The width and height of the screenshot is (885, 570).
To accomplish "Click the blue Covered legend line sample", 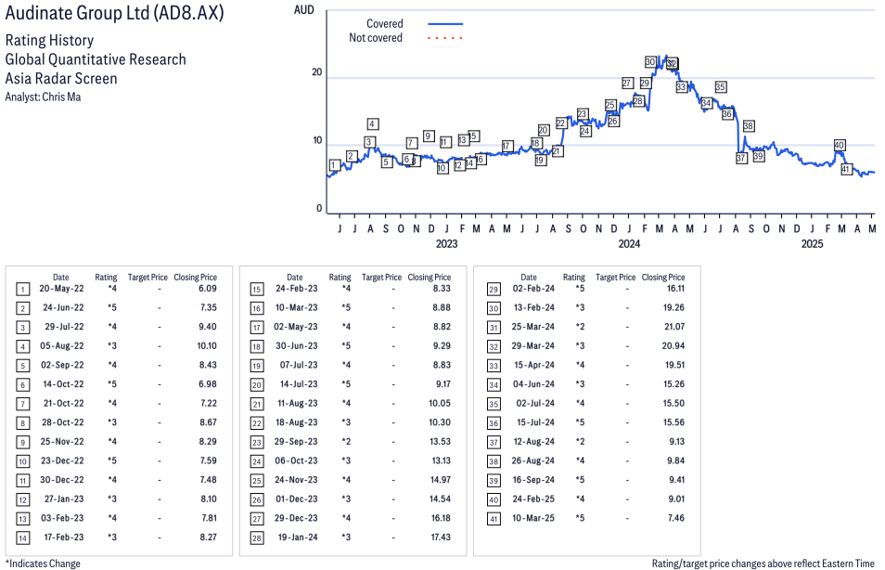I will point(445,24).
